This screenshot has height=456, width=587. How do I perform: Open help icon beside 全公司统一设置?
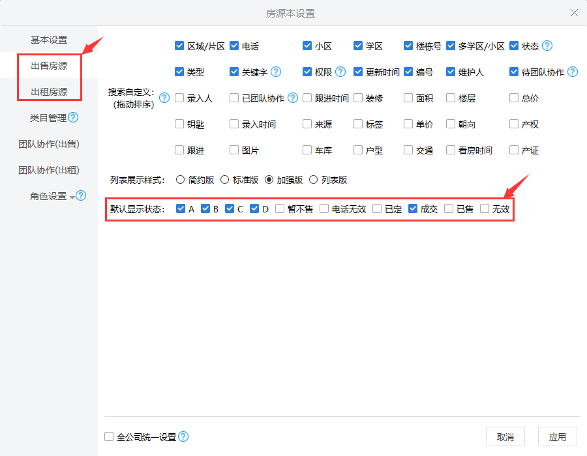coord(183,436)
